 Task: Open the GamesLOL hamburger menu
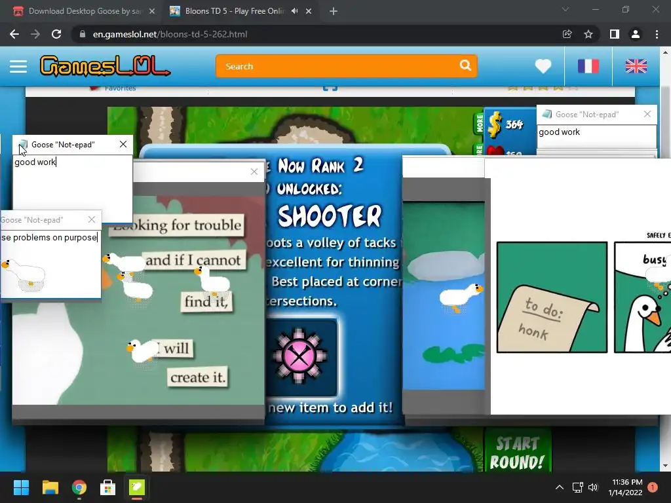point(18,66)
